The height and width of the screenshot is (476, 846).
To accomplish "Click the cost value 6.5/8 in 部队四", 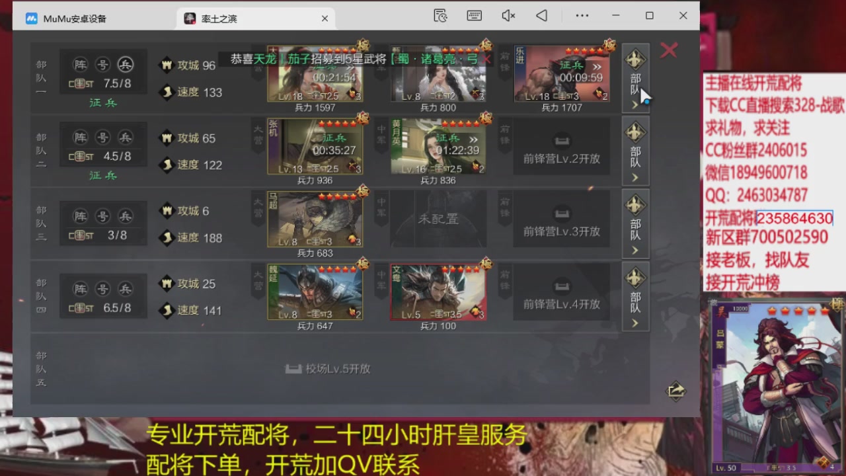I will pos(117,307).
